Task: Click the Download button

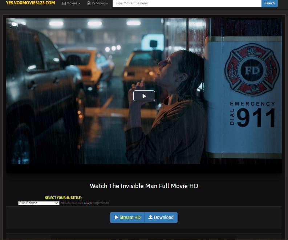Action: coord(161,217)
